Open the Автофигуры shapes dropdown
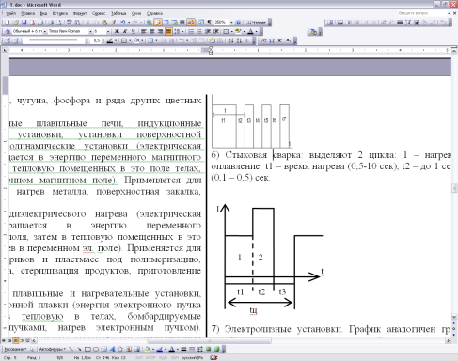The width and height of the screenshot is (458, 361). (53, 349)
